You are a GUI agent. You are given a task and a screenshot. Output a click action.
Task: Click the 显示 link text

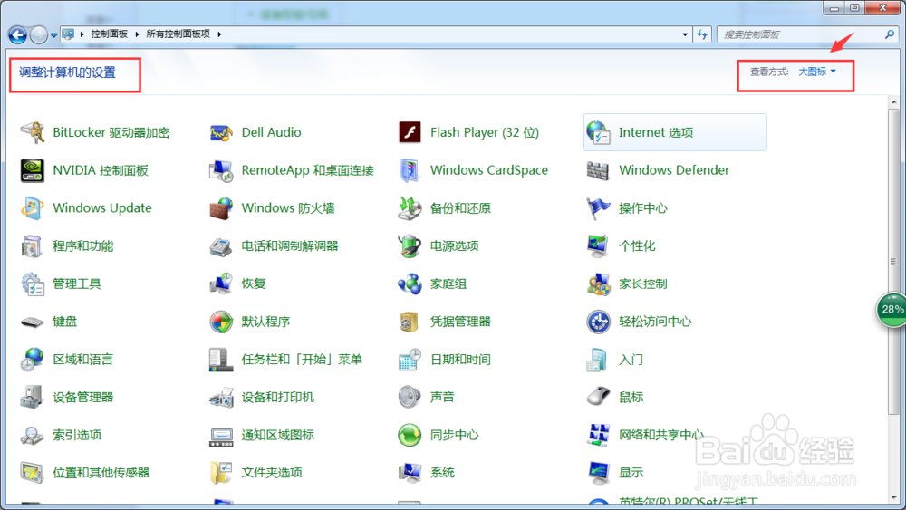pyautogui.click(x=631, y=473)
